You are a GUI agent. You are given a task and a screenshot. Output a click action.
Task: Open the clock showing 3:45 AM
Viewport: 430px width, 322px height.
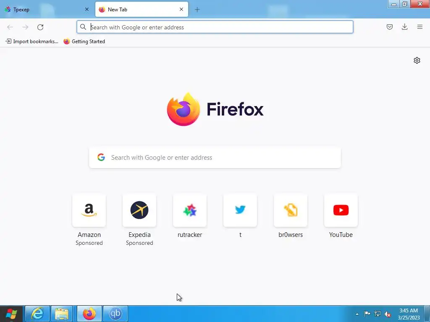pos(409,314)
